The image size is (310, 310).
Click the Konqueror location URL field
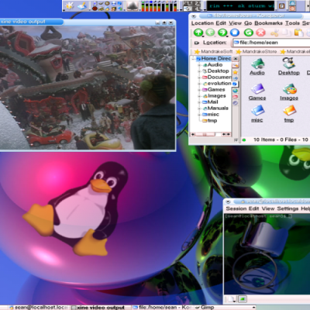tap(271, 43)
